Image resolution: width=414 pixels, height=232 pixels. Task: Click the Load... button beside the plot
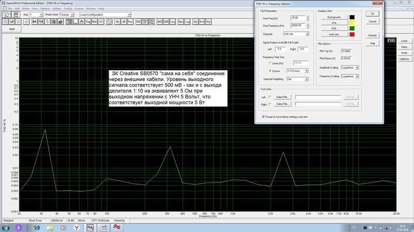(x=405, y=41)
